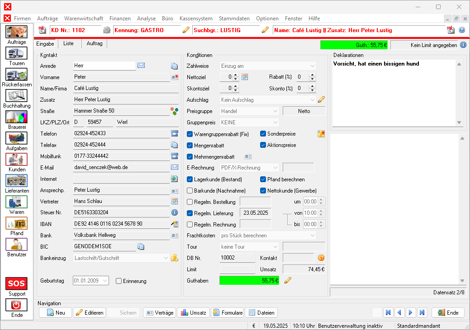This screenshot has width=470, height=330.
Task: Enable the Barkunde (Nachnahme) checkbox
Action: click(190, 191)
